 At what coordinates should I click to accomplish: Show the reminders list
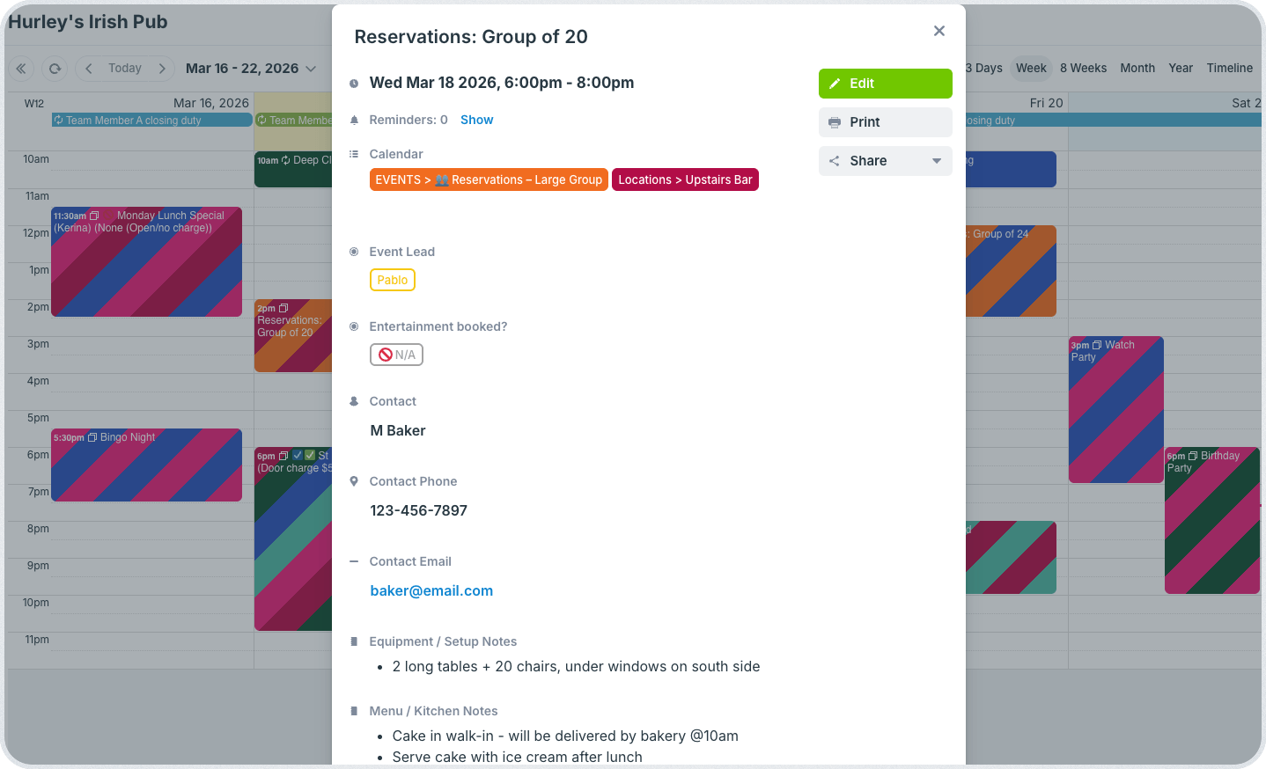[476, 120]
